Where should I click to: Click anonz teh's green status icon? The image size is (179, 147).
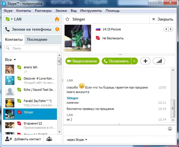(x=19, y=67)
